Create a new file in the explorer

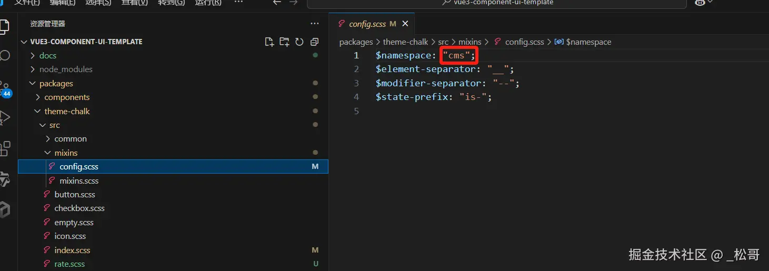pos(269,42)
